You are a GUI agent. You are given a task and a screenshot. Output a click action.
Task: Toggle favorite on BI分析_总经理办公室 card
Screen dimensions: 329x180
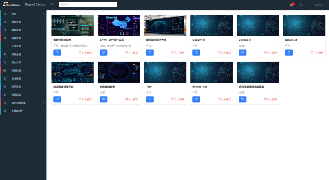104,53
